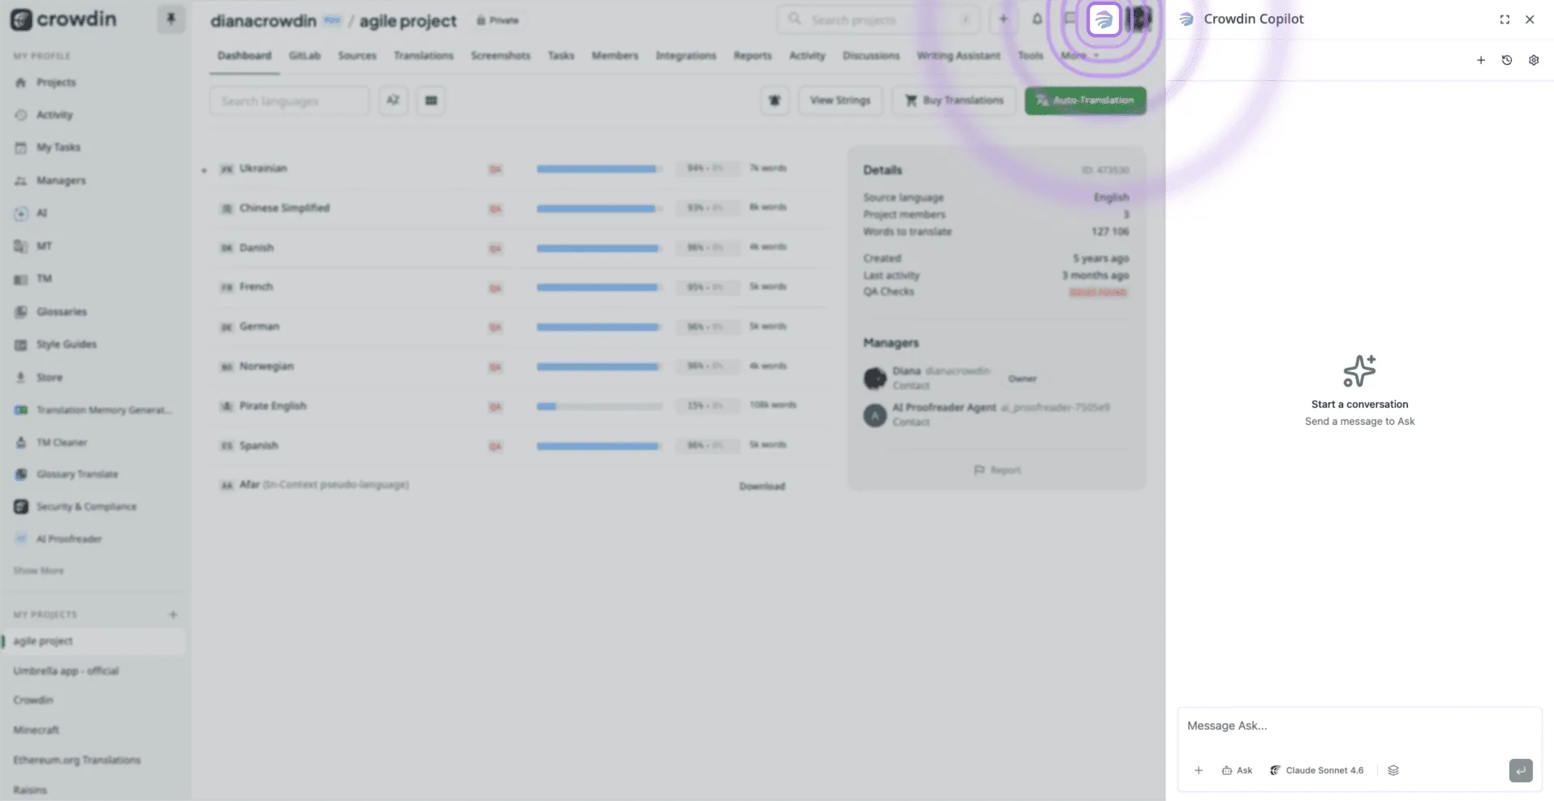This screenshot has height=801, width=1554.
Task: Open the Crowdin Copilot icon in header
Action: pos(1104,19)
